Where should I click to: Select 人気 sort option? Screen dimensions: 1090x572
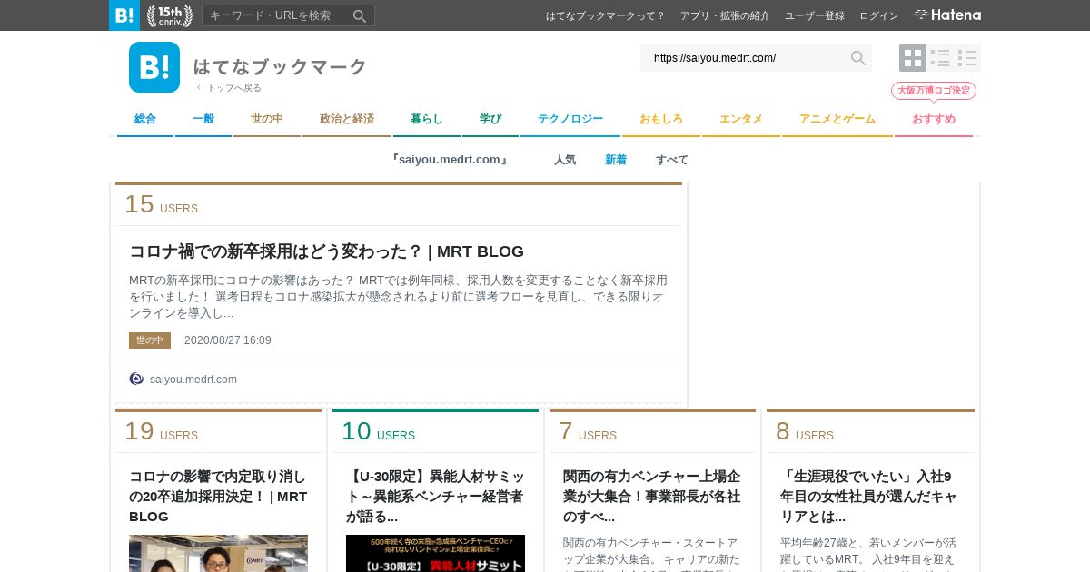565,160
